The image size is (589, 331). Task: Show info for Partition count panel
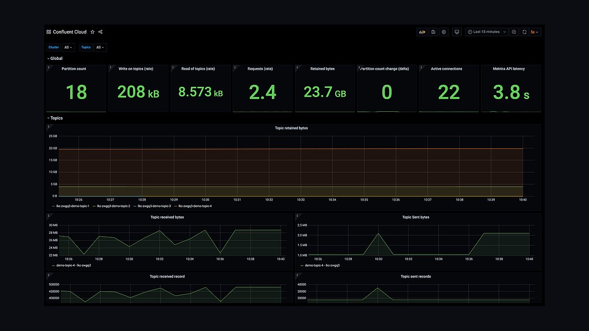49,67
